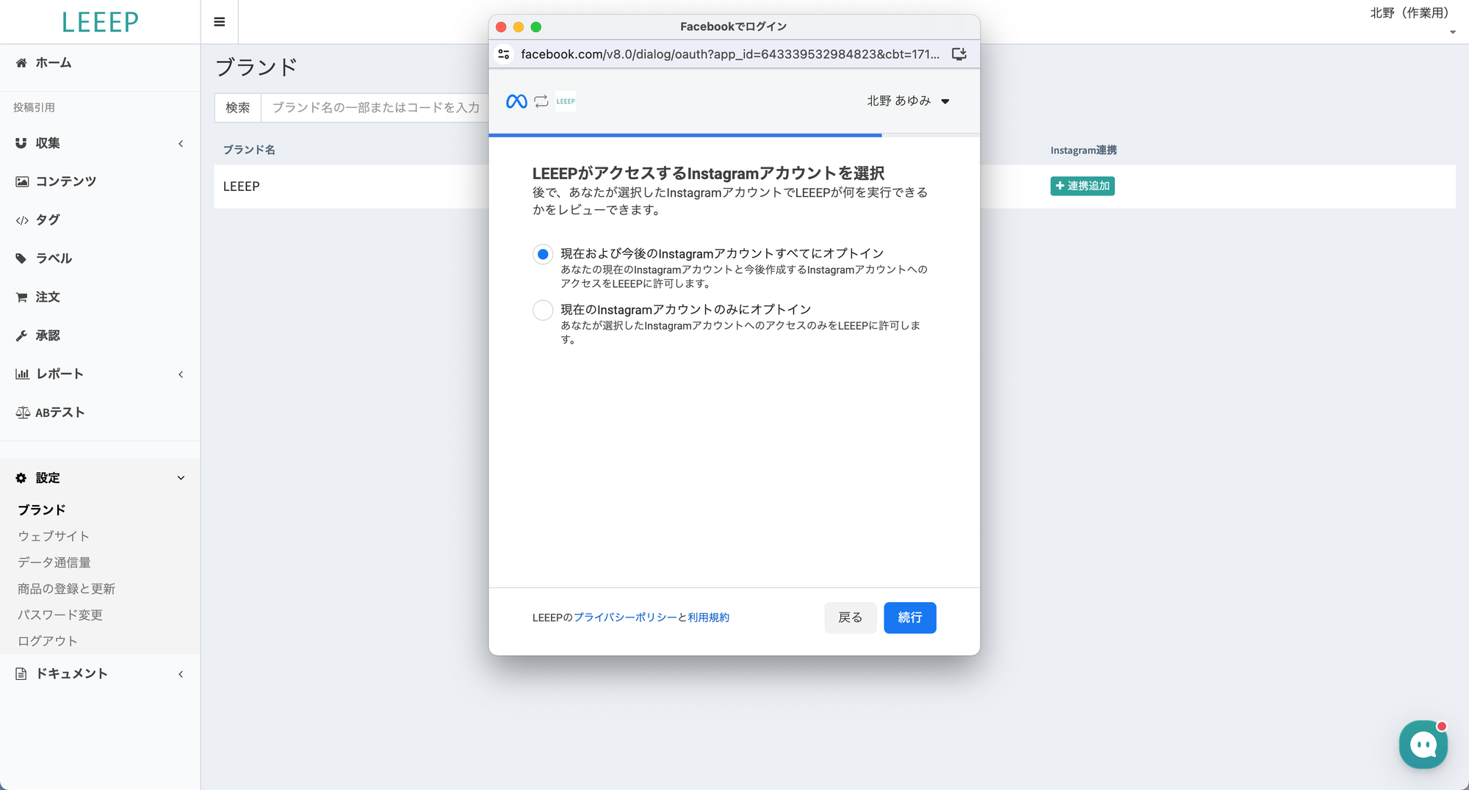Click the magnet icon beside 収集

(x=21, y=143)
